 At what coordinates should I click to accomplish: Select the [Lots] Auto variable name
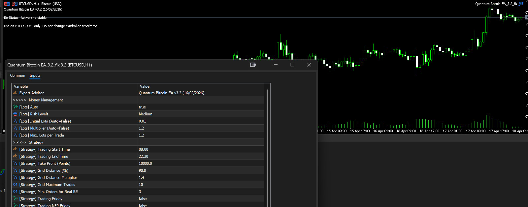[x=29, y=107]
